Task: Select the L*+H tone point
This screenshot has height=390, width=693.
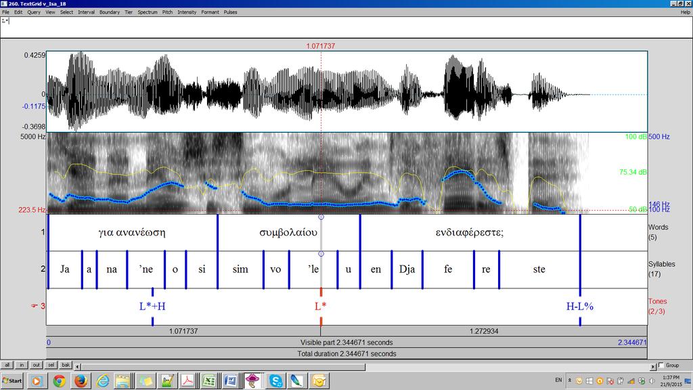Action: pos(152,307)
